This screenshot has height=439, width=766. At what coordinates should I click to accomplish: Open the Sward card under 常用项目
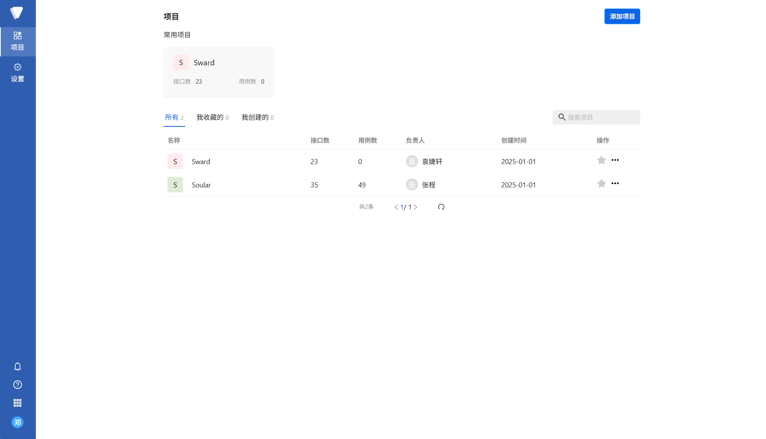pyautogui.click(x=218, y=72)
